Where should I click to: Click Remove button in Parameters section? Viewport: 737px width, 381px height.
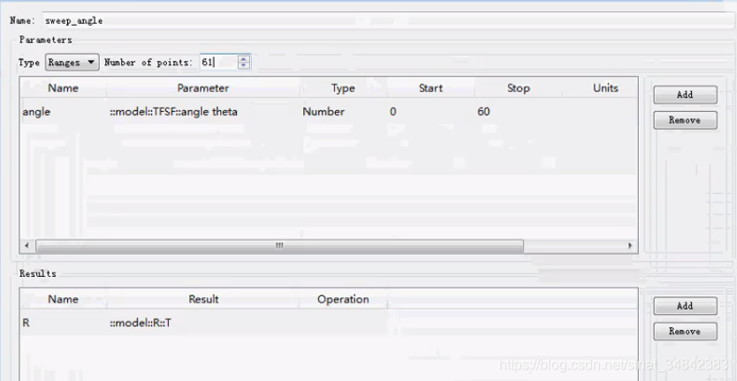[x=685, y=120]
